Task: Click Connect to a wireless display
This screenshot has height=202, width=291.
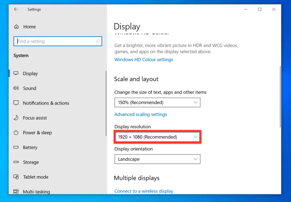Action: click(x=144, y=191)
